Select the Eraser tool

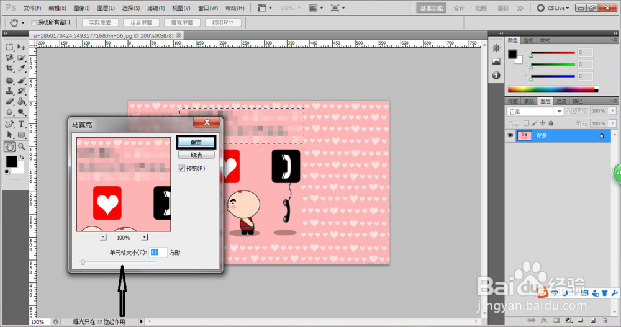(9, 101)
